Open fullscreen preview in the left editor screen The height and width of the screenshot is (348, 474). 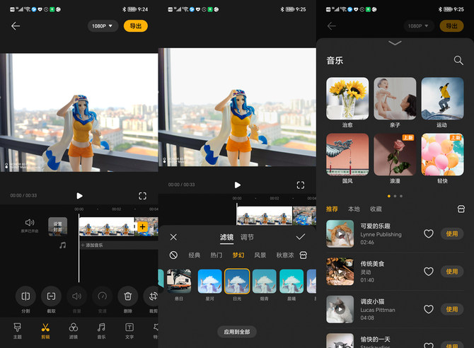142,196
